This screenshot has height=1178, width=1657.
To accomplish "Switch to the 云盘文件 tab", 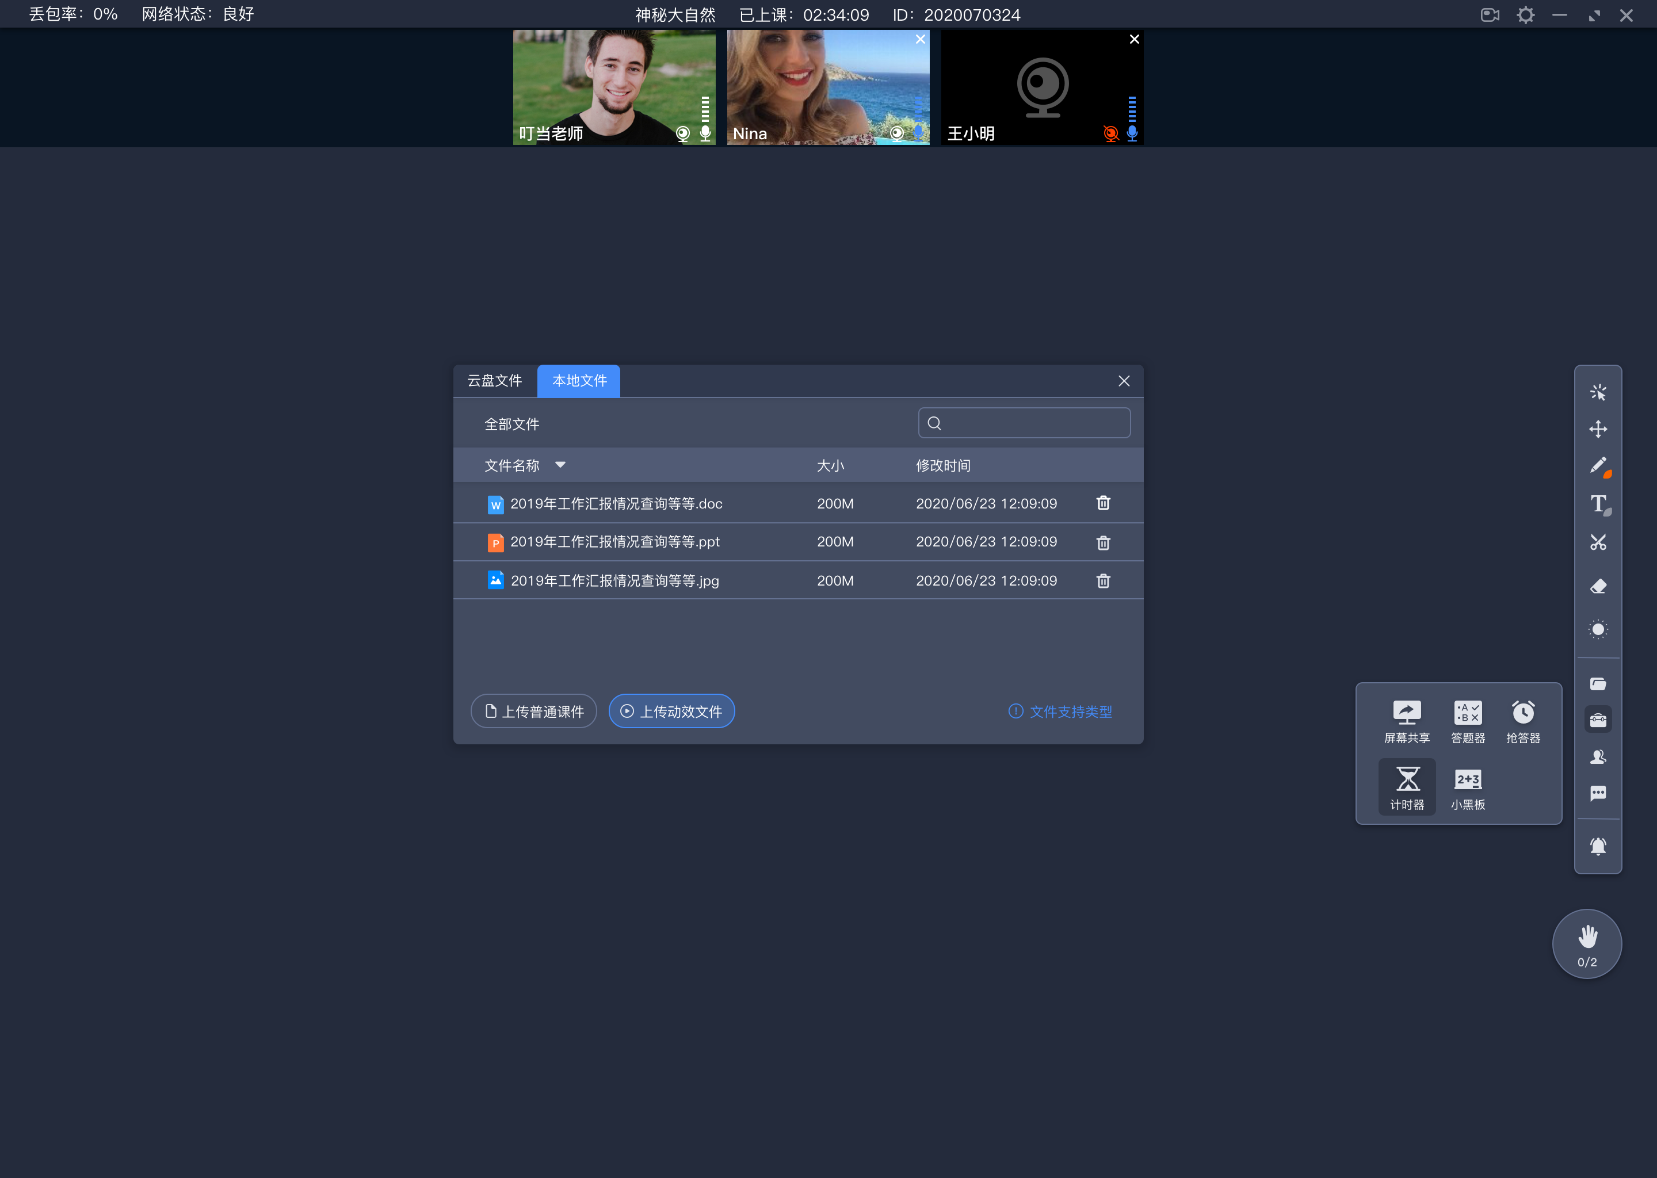I will click(x=497, y=380).
